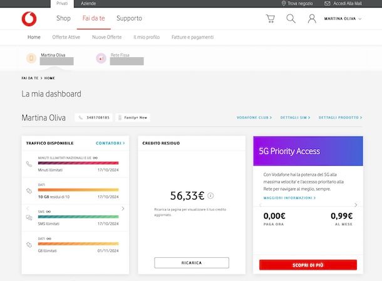Click the FAI DA TE breadcrumb

click(29, 78)
